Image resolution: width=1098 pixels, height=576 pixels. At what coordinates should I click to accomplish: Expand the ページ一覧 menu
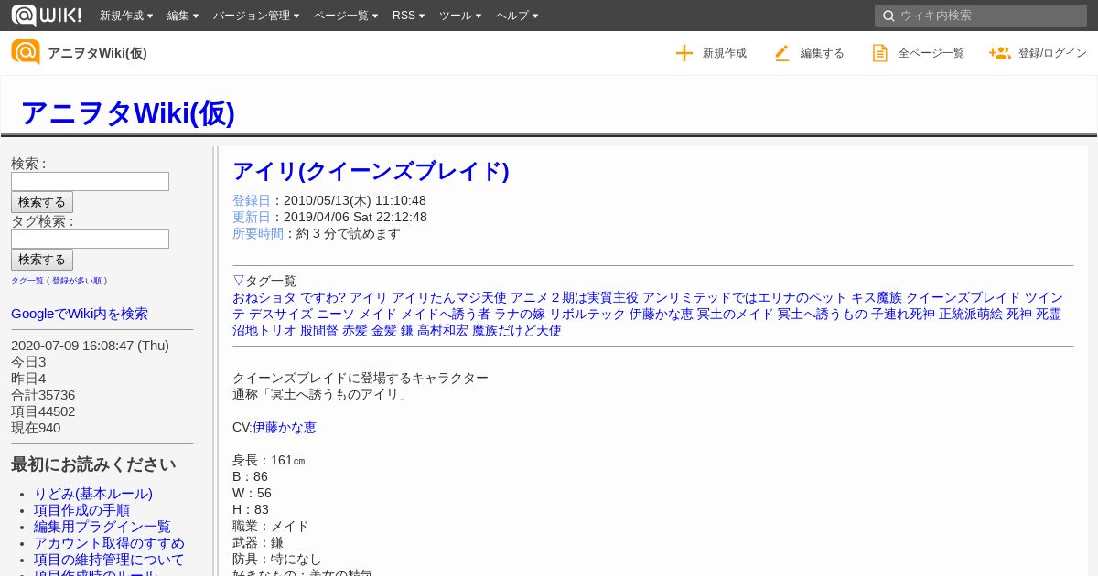346,16
